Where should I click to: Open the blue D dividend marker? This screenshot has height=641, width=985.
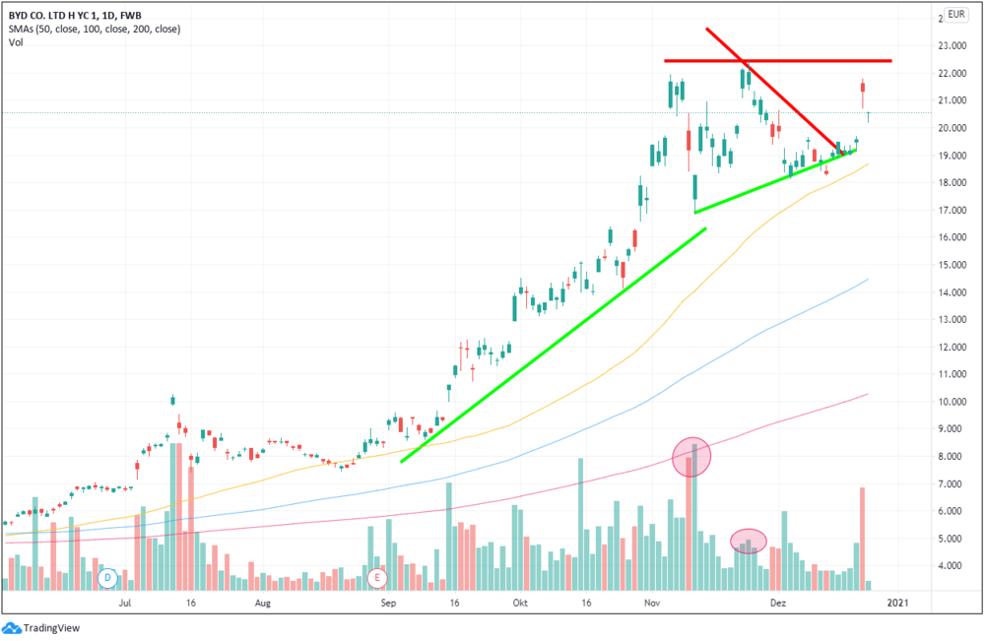coord(108,578)
